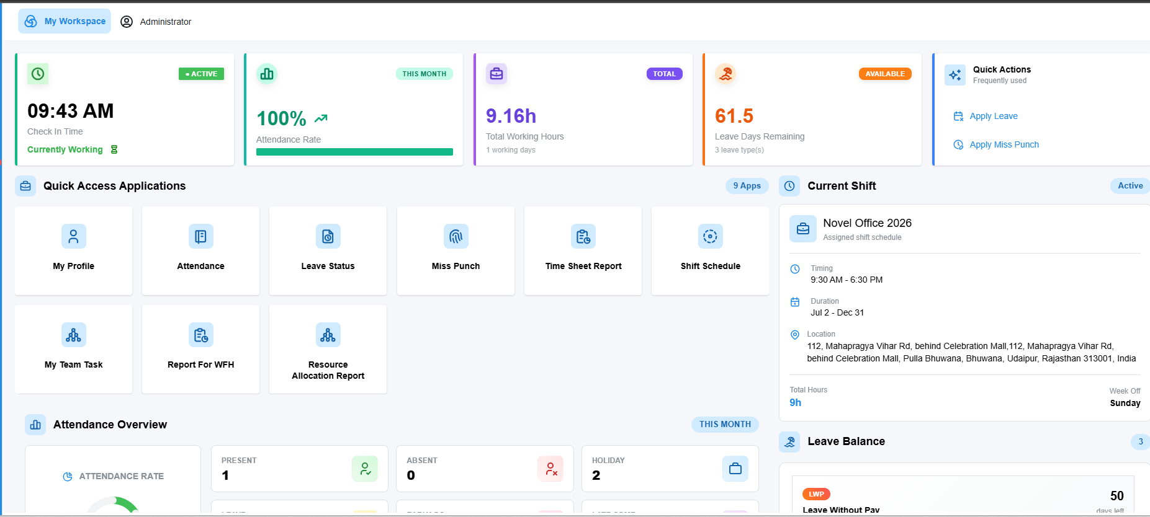Click the 9 Apps badge
Viewport: 1150px width, 517px height.
(x=747, y=185)
